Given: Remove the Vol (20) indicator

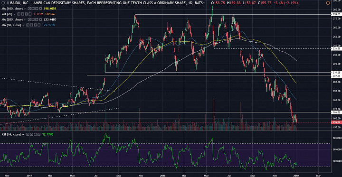Looking at the screenshot, I should pyautogui.click(x=30, y=14).
